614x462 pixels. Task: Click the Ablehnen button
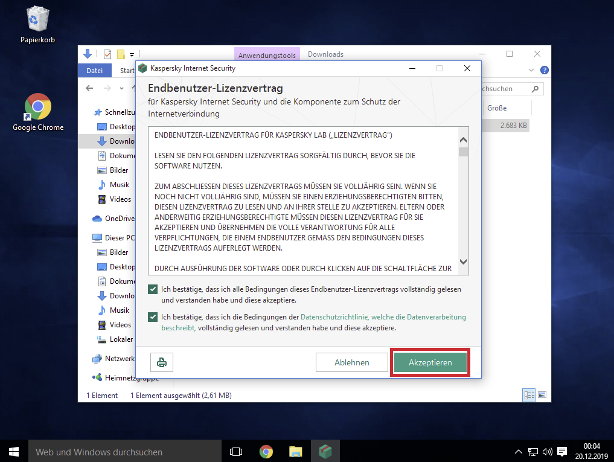pyautogui.click(x=351, y=362)
